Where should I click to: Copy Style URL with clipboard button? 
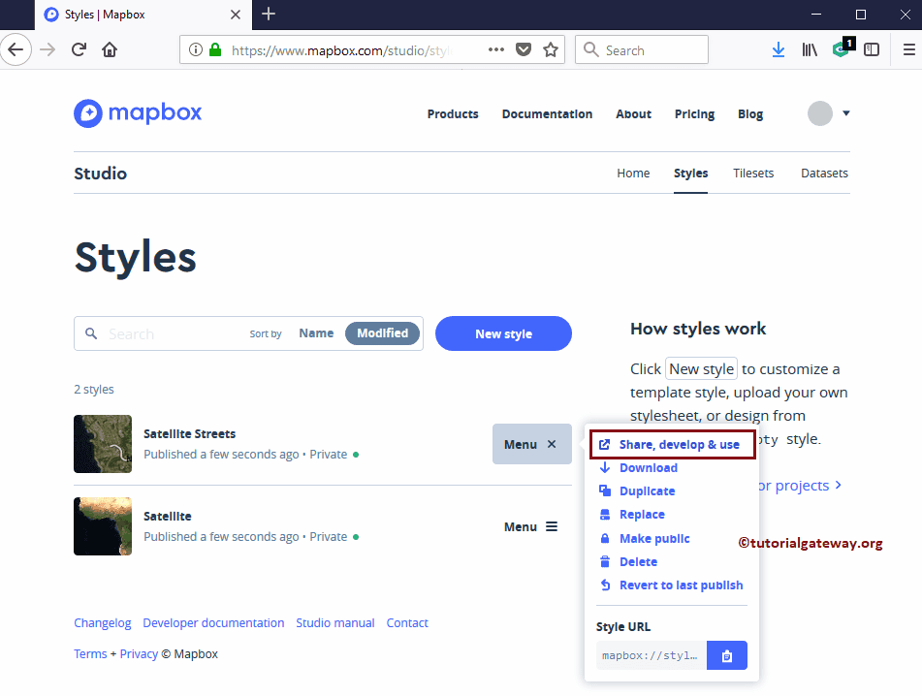(x=727, y=655)
